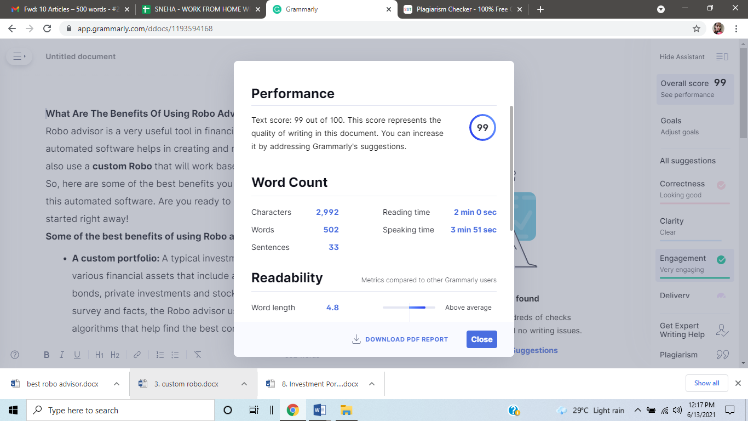Screen dimensions: 748x421
Task: Switch to the SNEHA - WORK FROM HOME tab
Action: (x=200, y=9)
